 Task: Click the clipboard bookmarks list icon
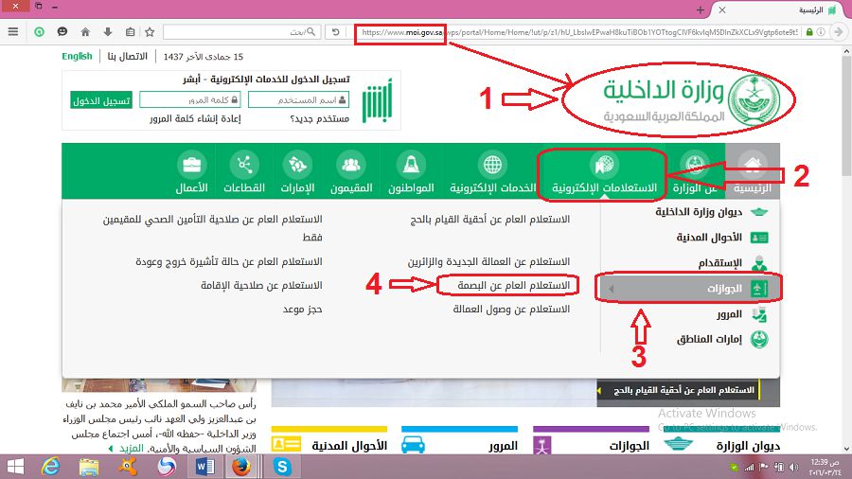coord(130,32)
